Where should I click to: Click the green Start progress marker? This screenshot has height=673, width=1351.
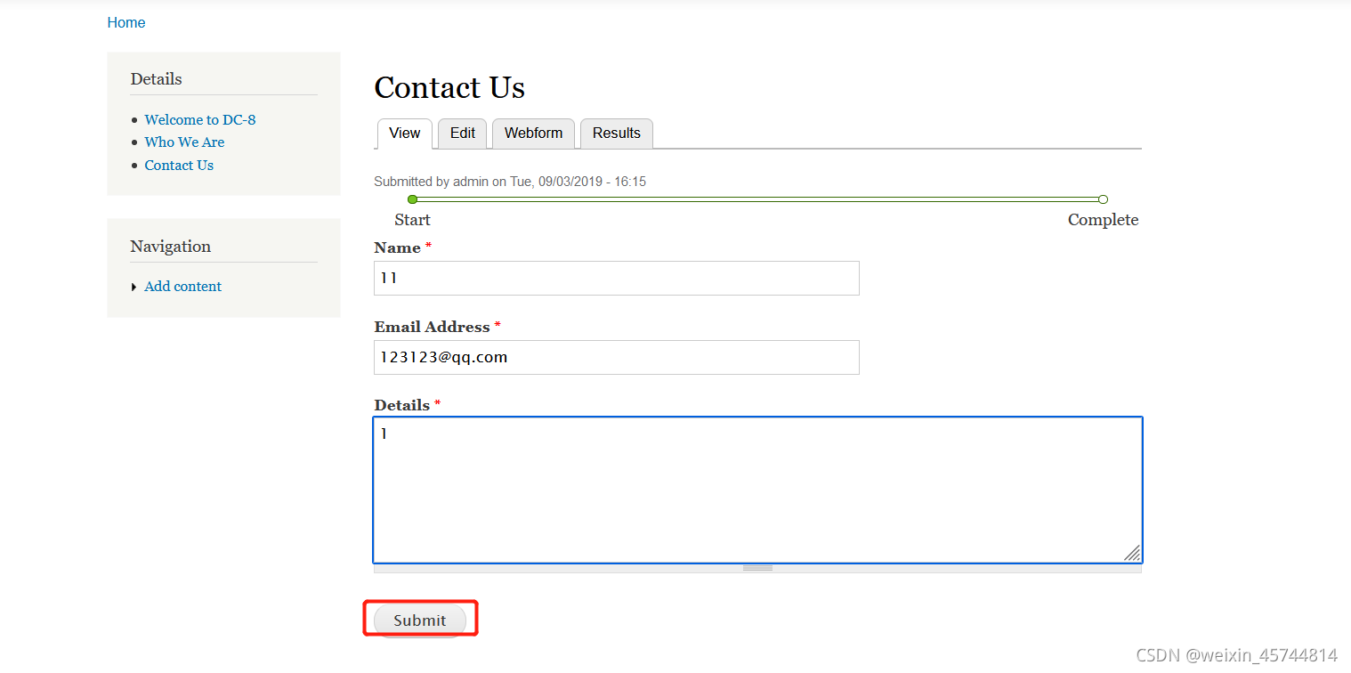[412, 199]
